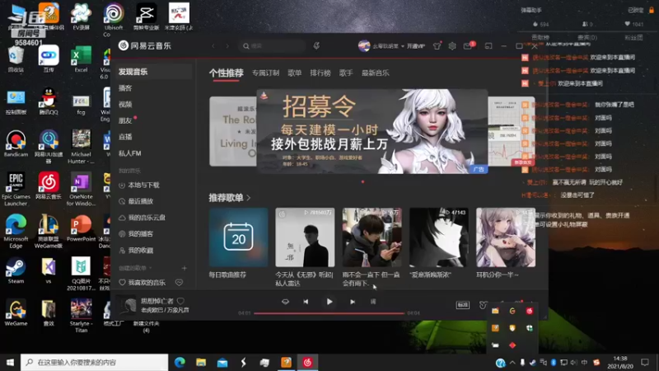Go back with the navigation left arrow
Viewport: 659px width, 371px height.
tap(213, 46)
